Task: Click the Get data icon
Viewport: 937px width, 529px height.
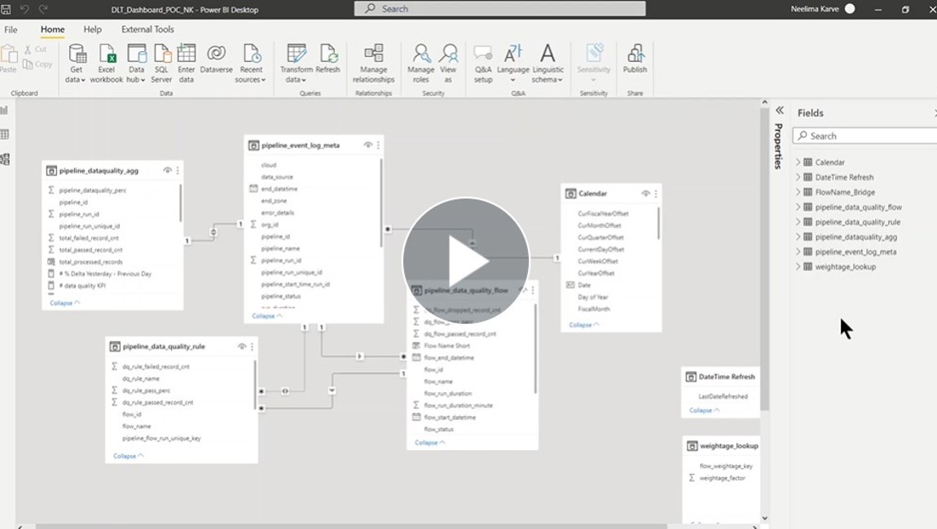Action: point(77,55)
